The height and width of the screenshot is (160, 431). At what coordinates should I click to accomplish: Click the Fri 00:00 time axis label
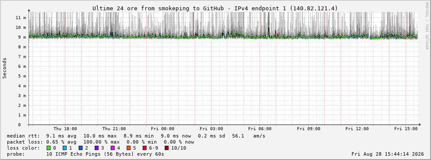point(163,129)
